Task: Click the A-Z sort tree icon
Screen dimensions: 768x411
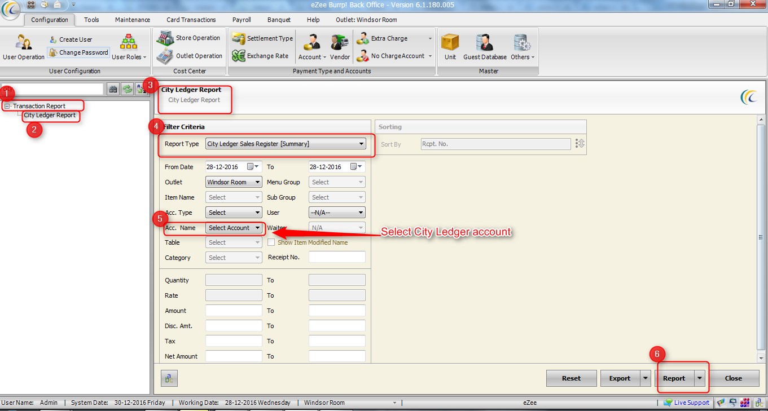Action: [x=141, y=89]
